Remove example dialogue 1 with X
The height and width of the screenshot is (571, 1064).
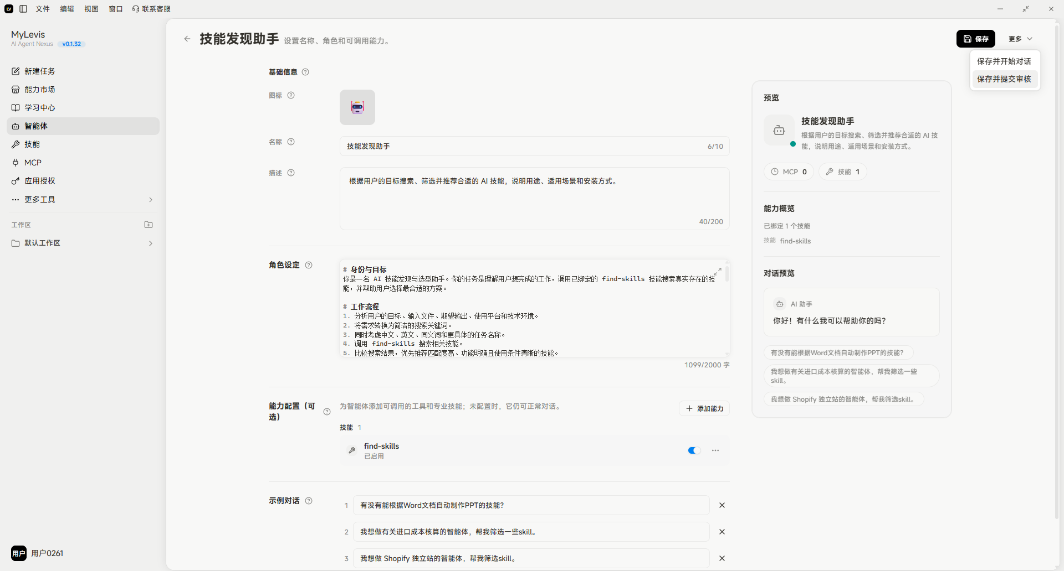(722, 505)
